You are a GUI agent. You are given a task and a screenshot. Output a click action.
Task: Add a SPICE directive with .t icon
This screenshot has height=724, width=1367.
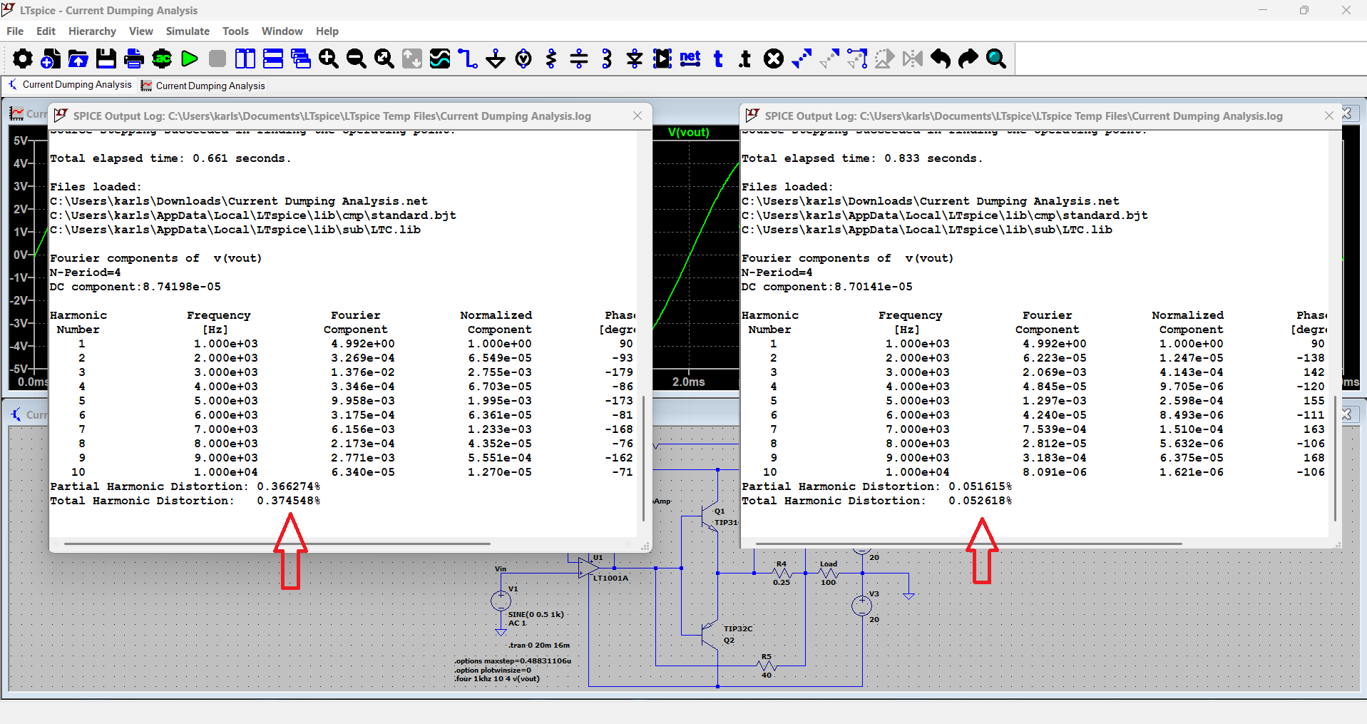pyautogui.click(x=746, y=58)
